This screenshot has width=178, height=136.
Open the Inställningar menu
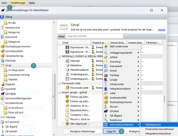[18, 3]
